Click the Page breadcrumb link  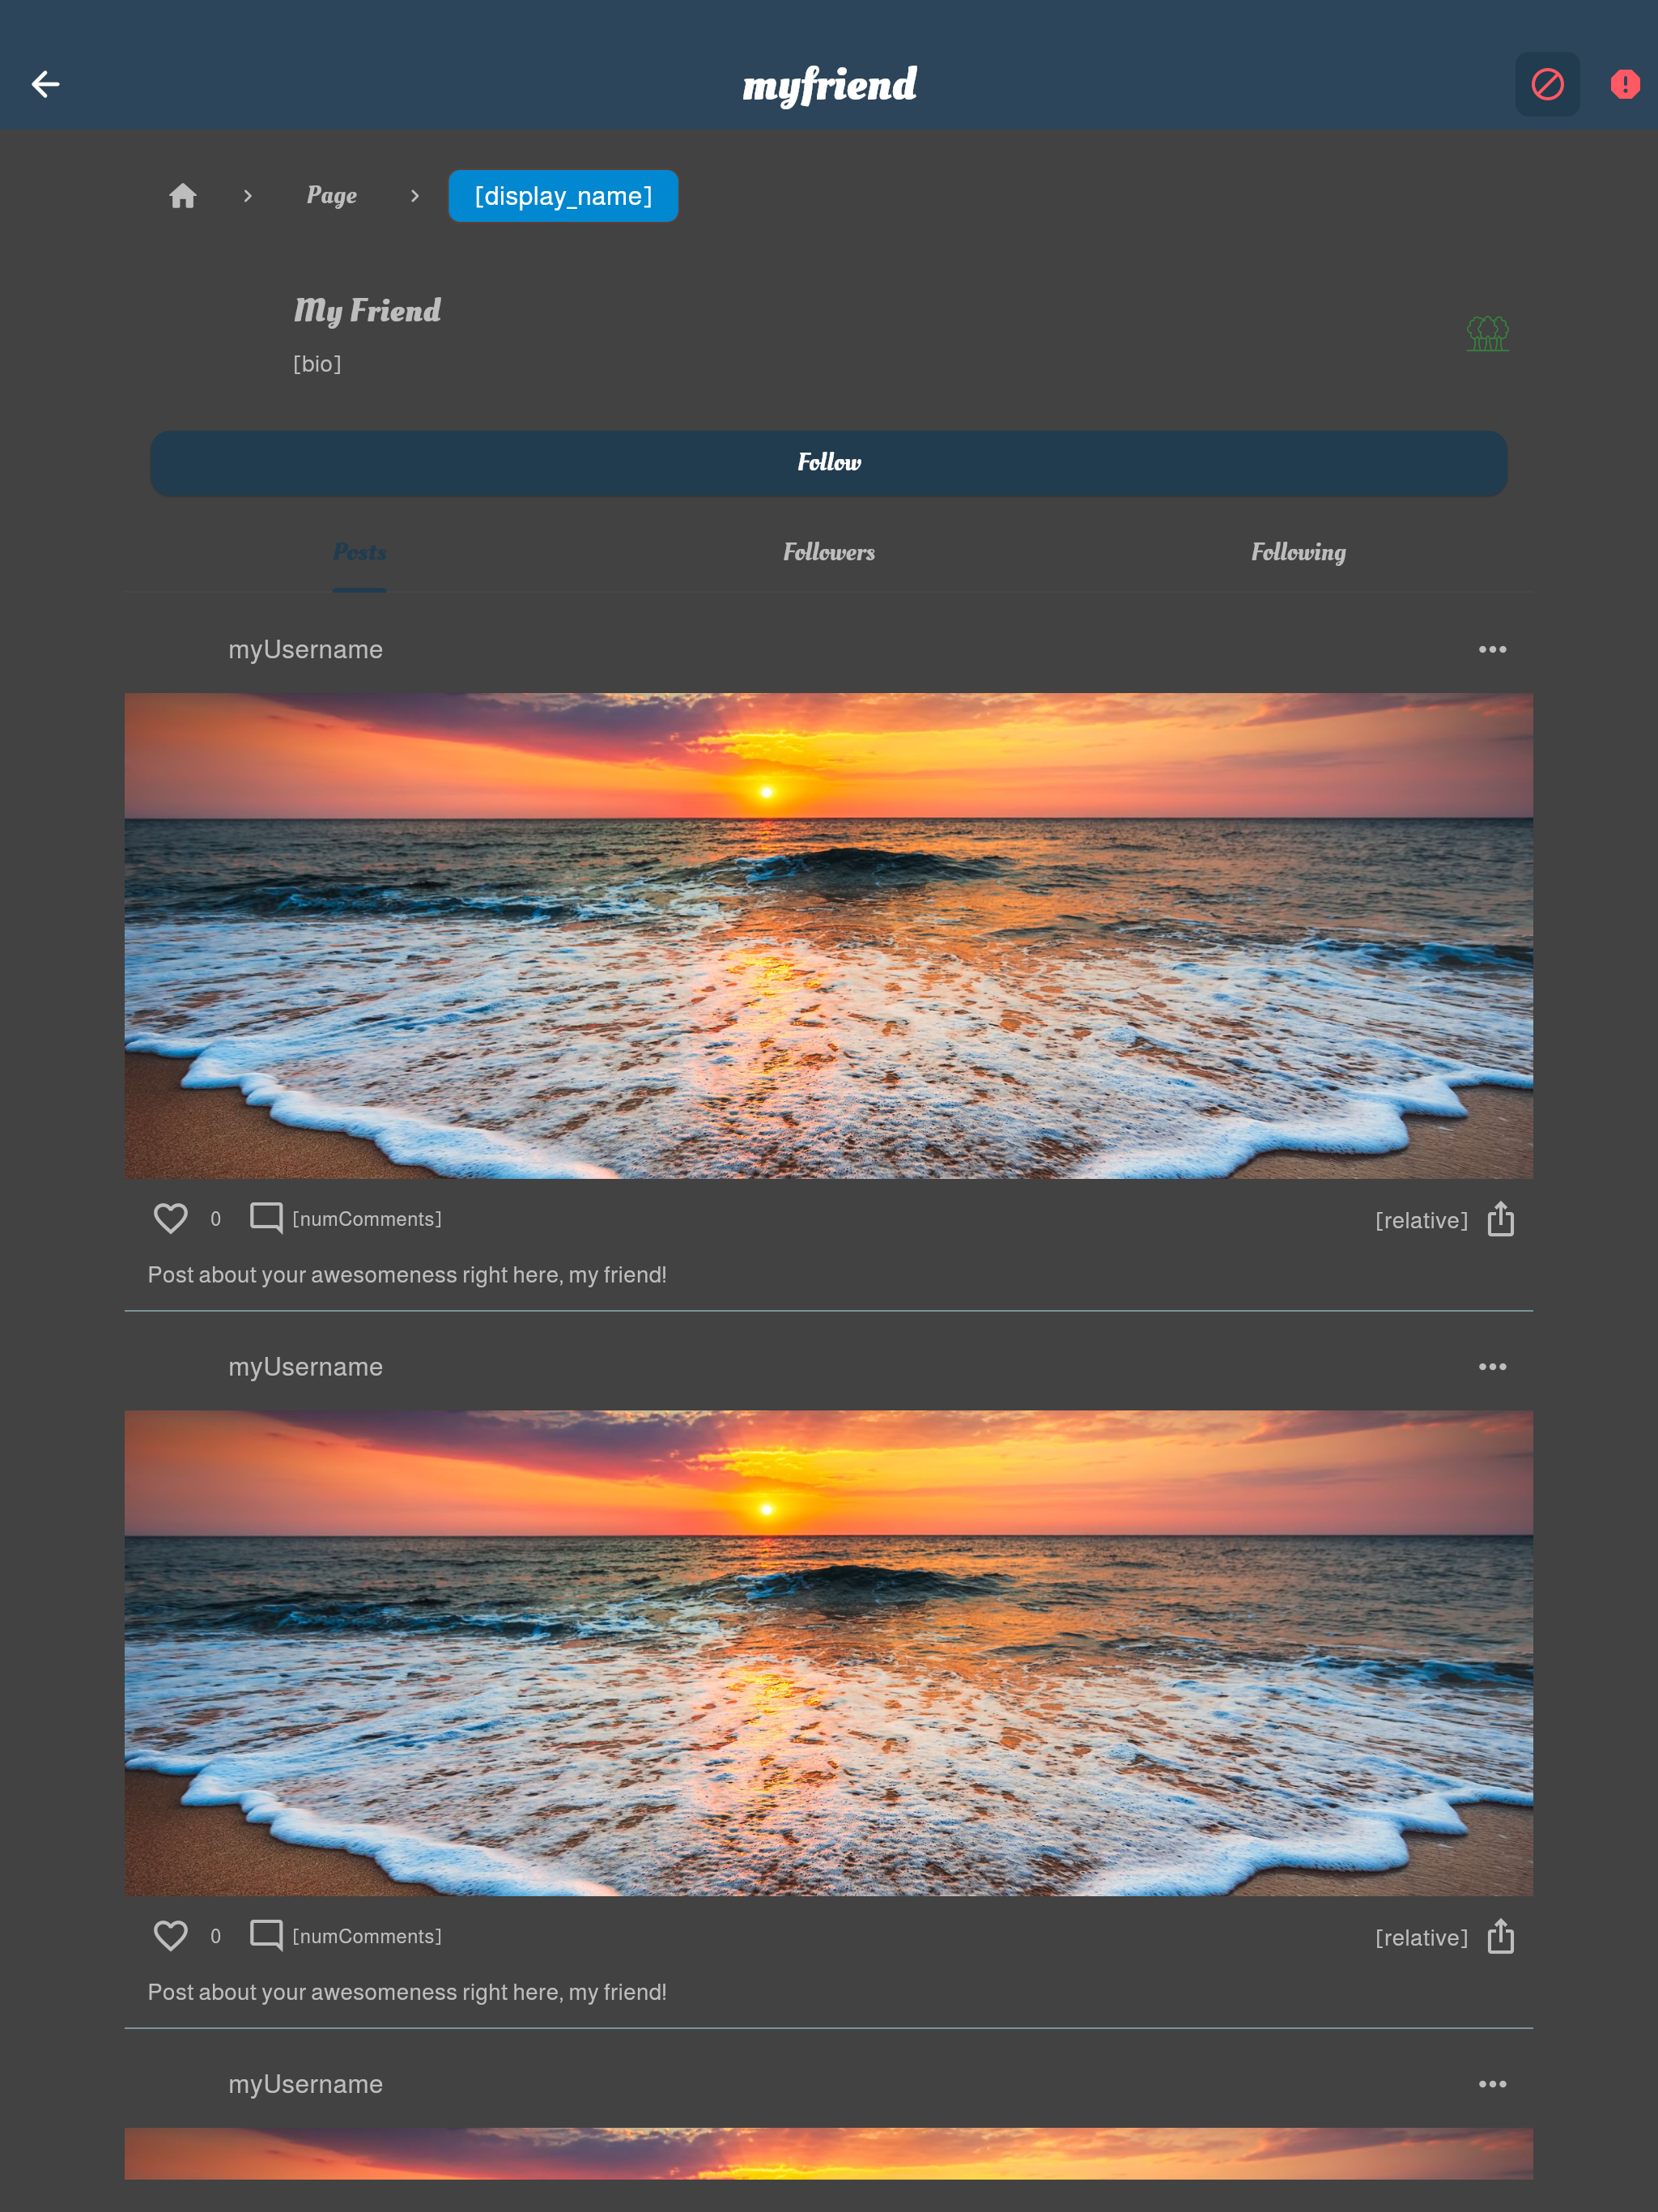pos(332,196)
